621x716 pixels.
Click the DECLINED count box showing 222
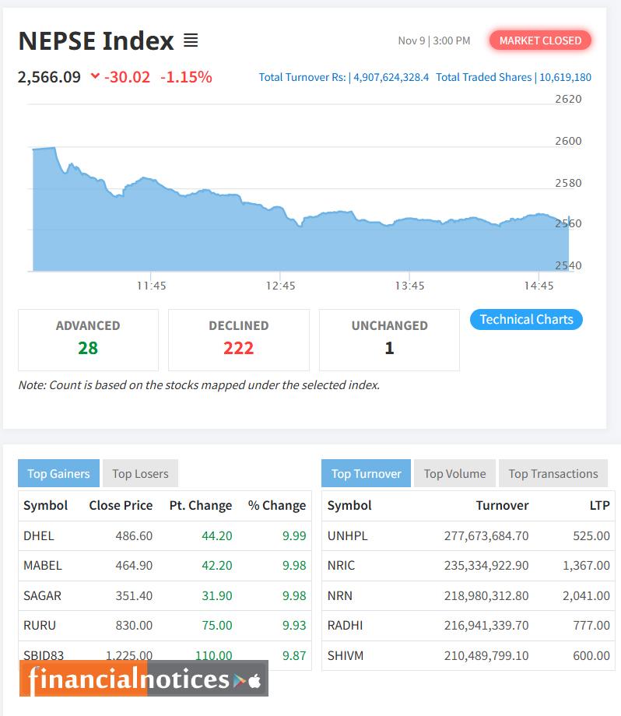click(238, 339)
